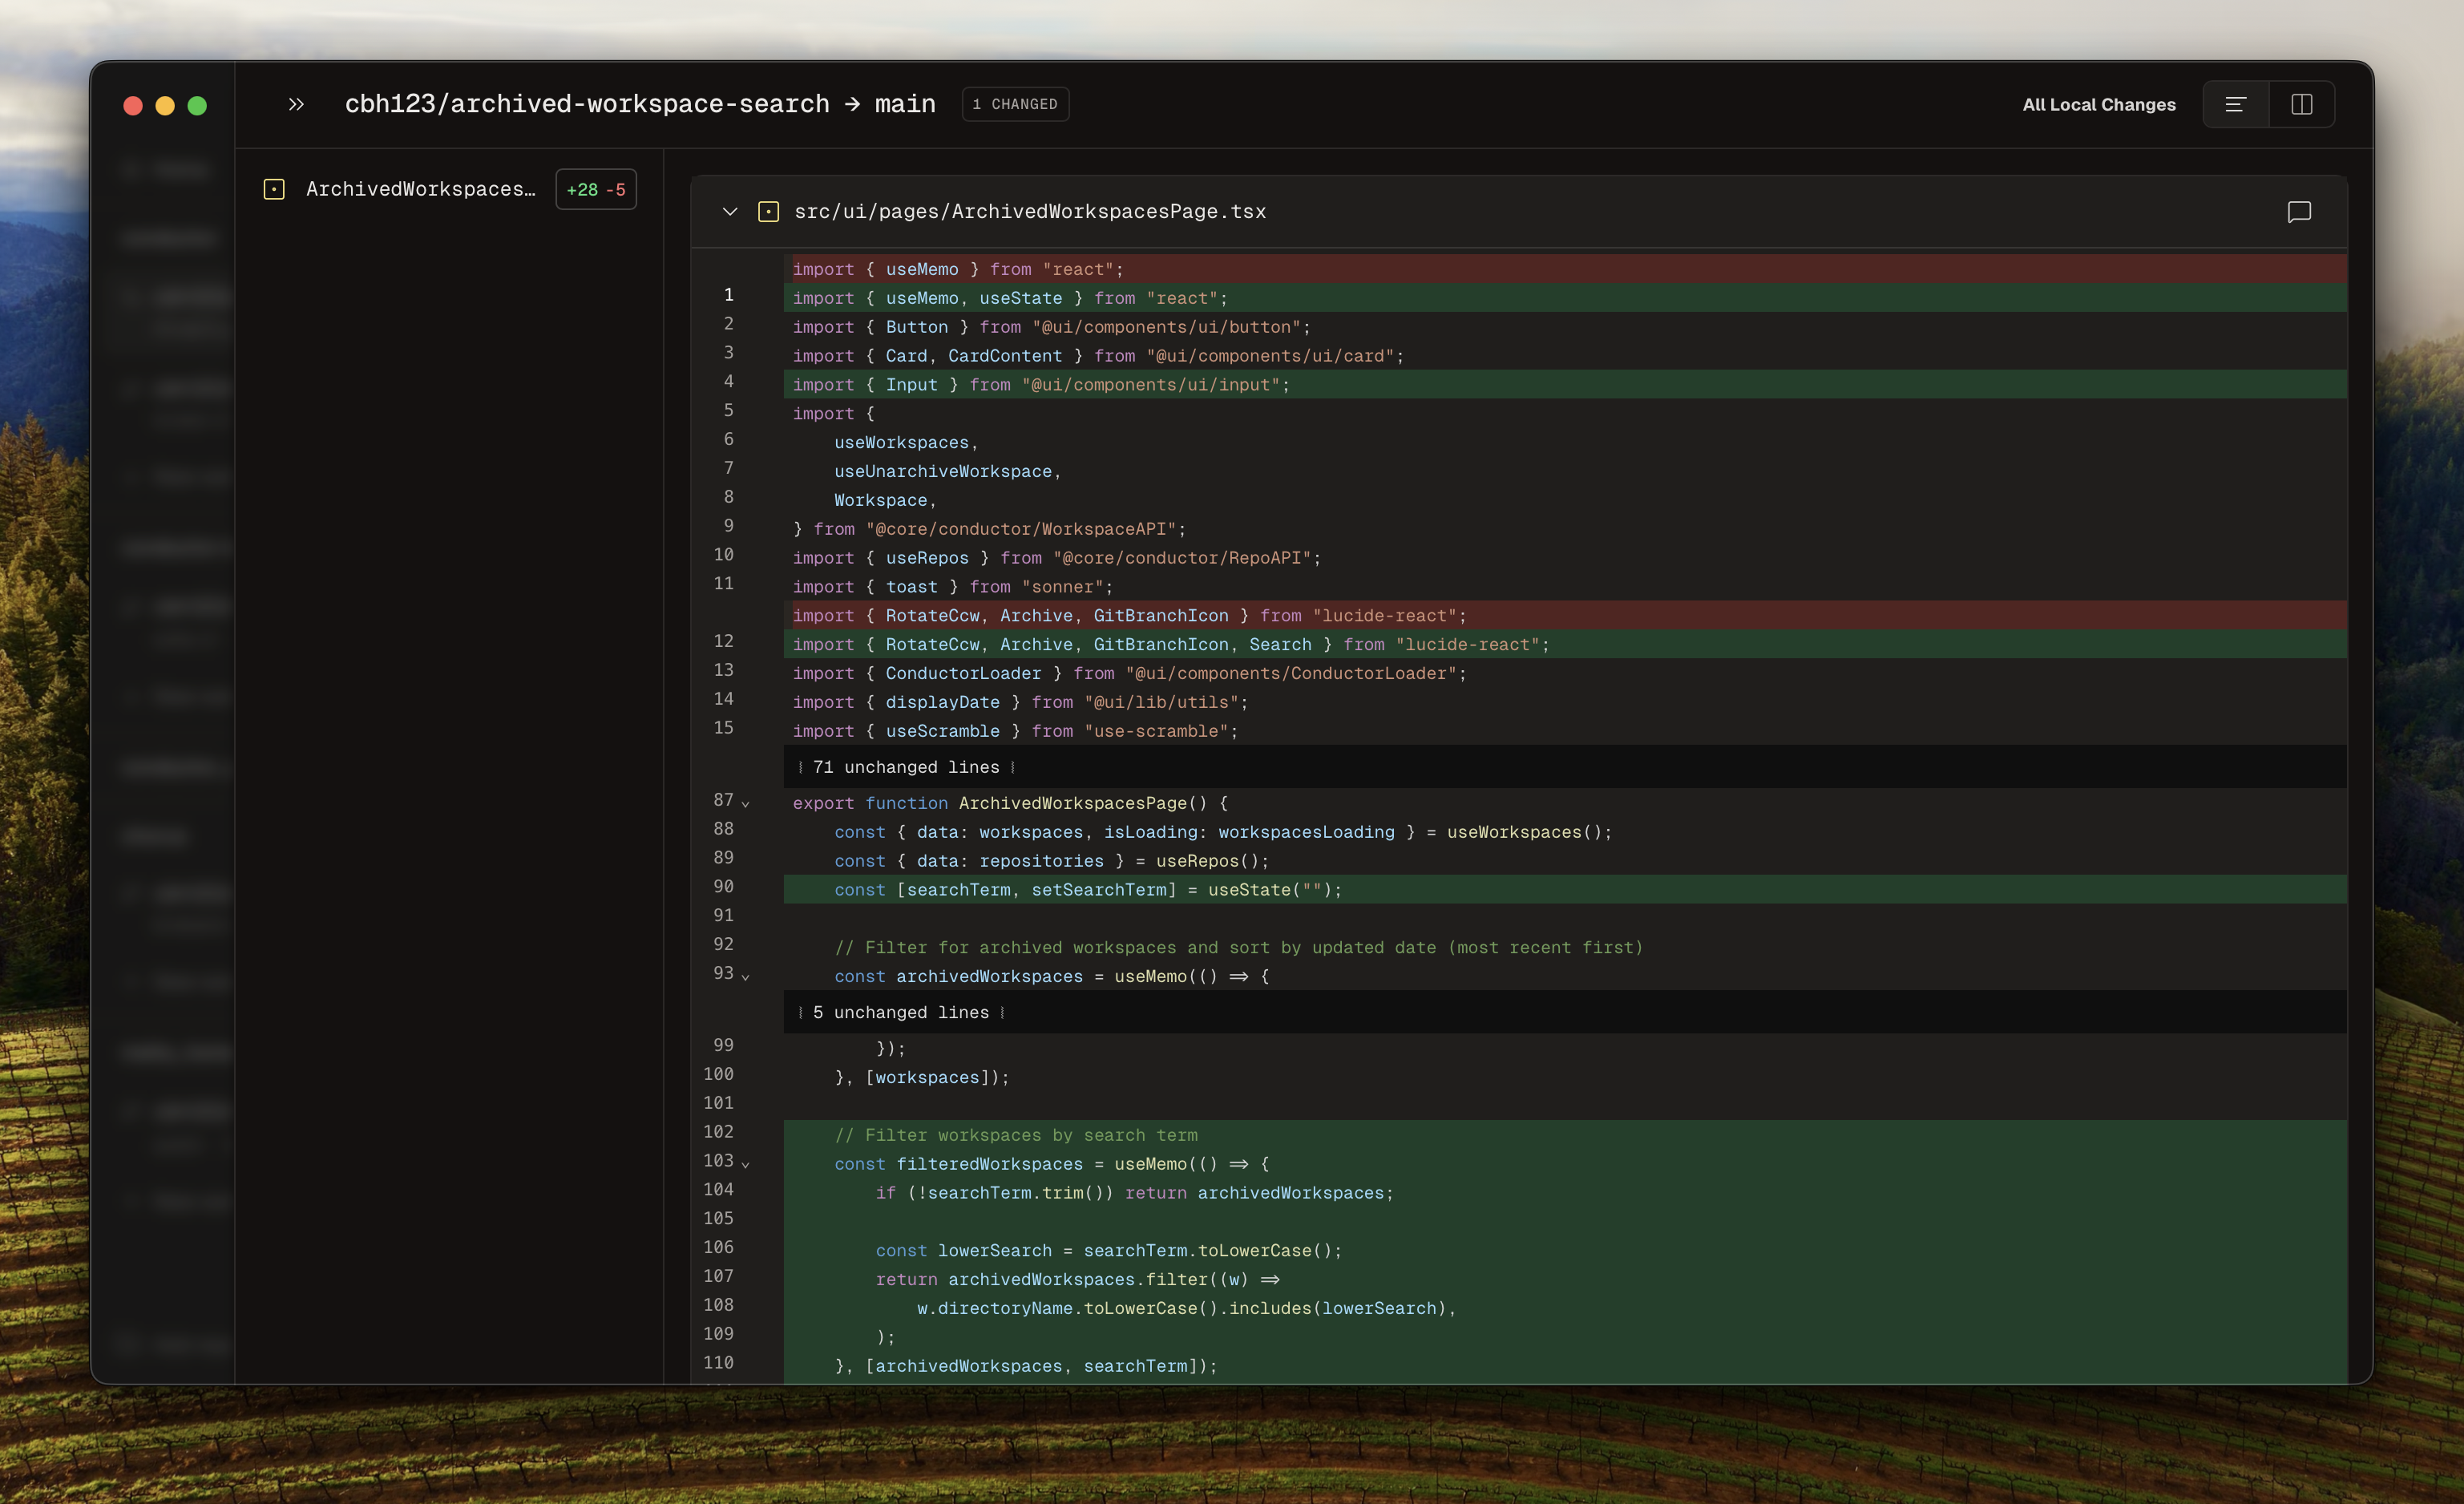Open the comment icon on file header
The width and height of the screenshot is (2464, 1504).
click(2299, 212)
